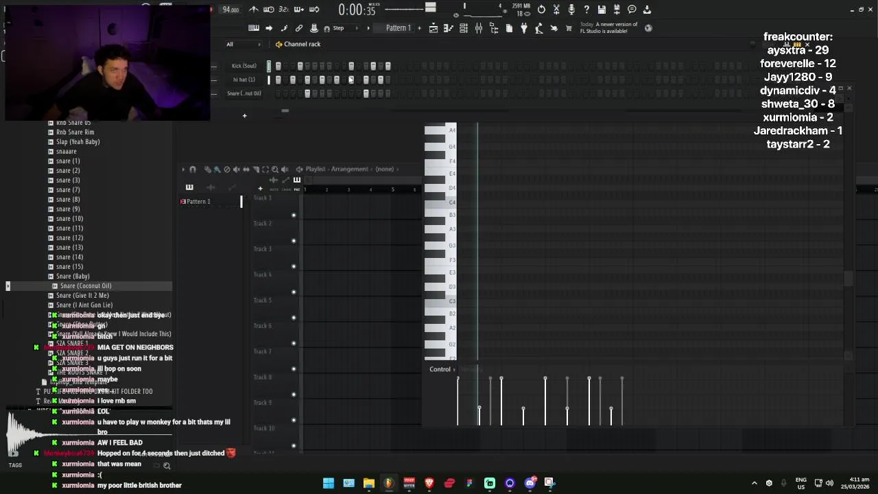Screen dimensions: 878x494
Task: Click the undo history circular arrow icon
Action: click(541, 10)
